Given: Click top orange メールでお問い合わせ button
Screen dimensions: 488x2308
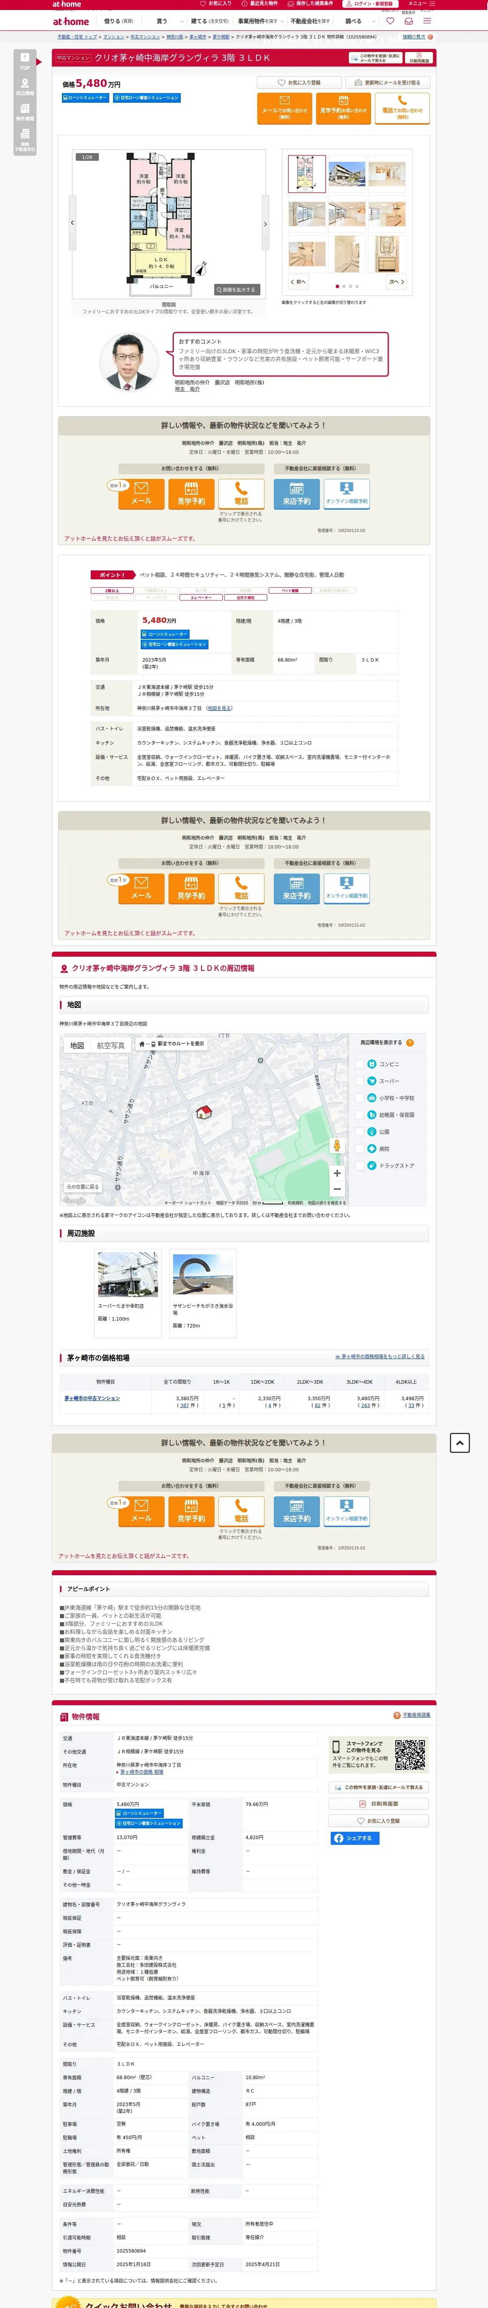Looking at the screenshot, I should [285, 108].
